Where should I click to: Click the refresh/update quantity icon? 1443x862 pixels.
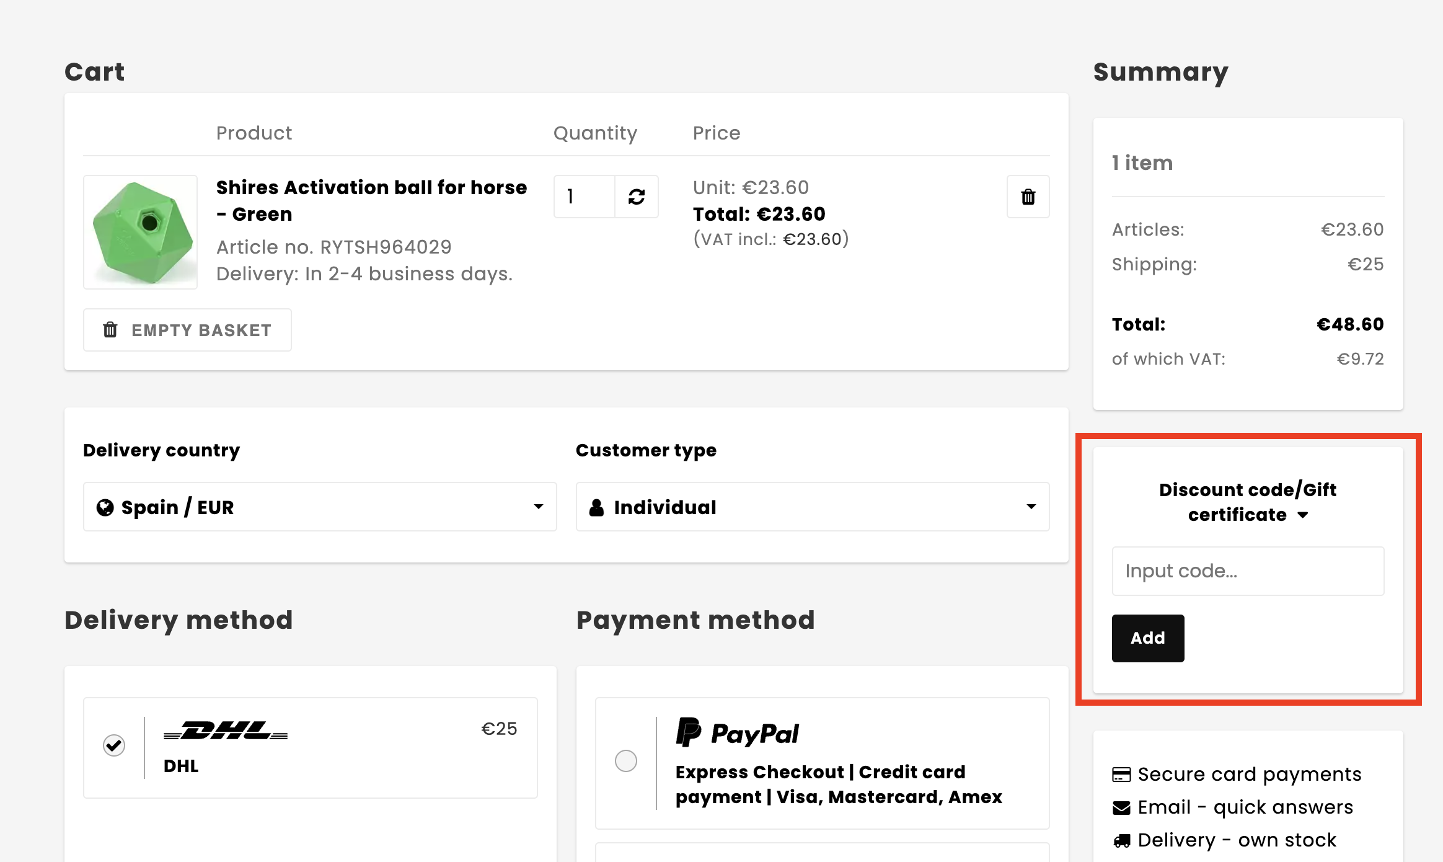coord(636,196)
